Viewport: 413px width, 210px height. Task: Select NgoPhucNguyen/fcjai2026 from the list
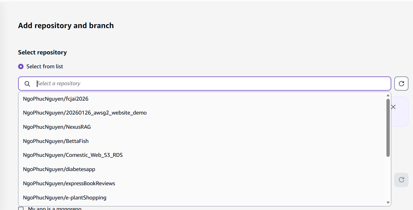pos(56,99)
